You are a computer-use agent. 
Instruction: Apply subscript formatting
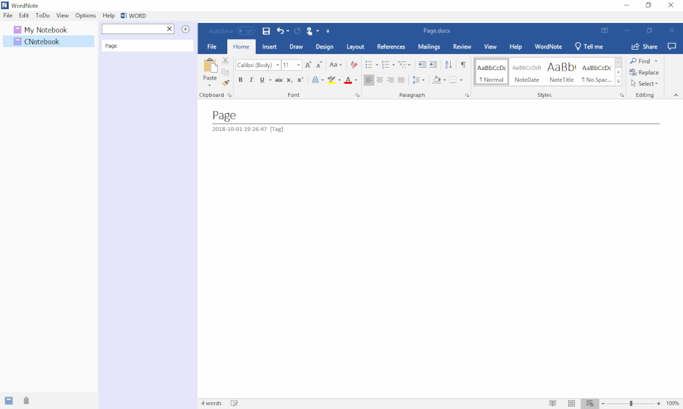tap(290, 80)
